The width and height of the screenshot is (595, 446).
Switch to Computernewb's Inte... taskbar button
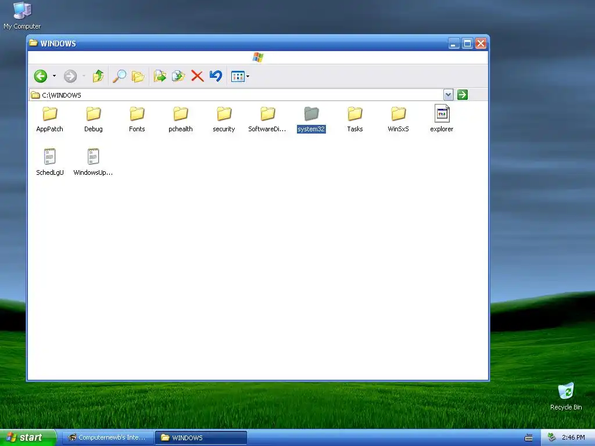click(x=107, y=438)
